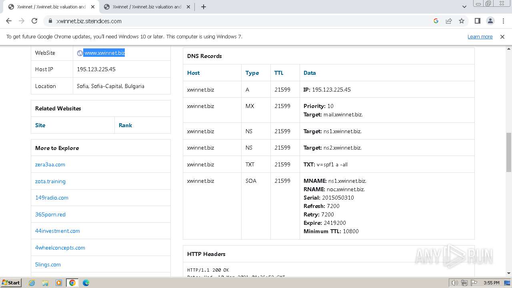Open new tab with plus button
This screenshot has width=512, height=288.
click(203, 7)
